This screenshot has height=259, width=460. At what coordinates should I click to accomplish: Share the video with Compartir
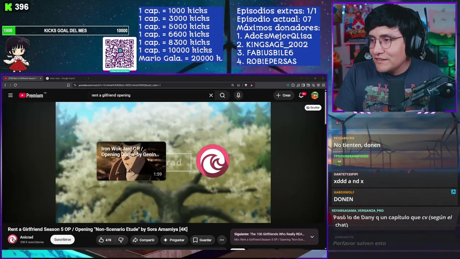pos(143,240)
